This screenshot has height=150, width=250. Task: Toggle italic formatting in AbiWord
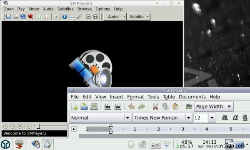coord(235,117)
